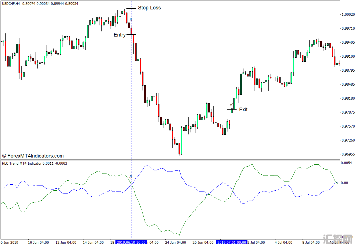Select the Stop Loss horizontal line marker
358x246 pixels.
(x=131, y=9)
